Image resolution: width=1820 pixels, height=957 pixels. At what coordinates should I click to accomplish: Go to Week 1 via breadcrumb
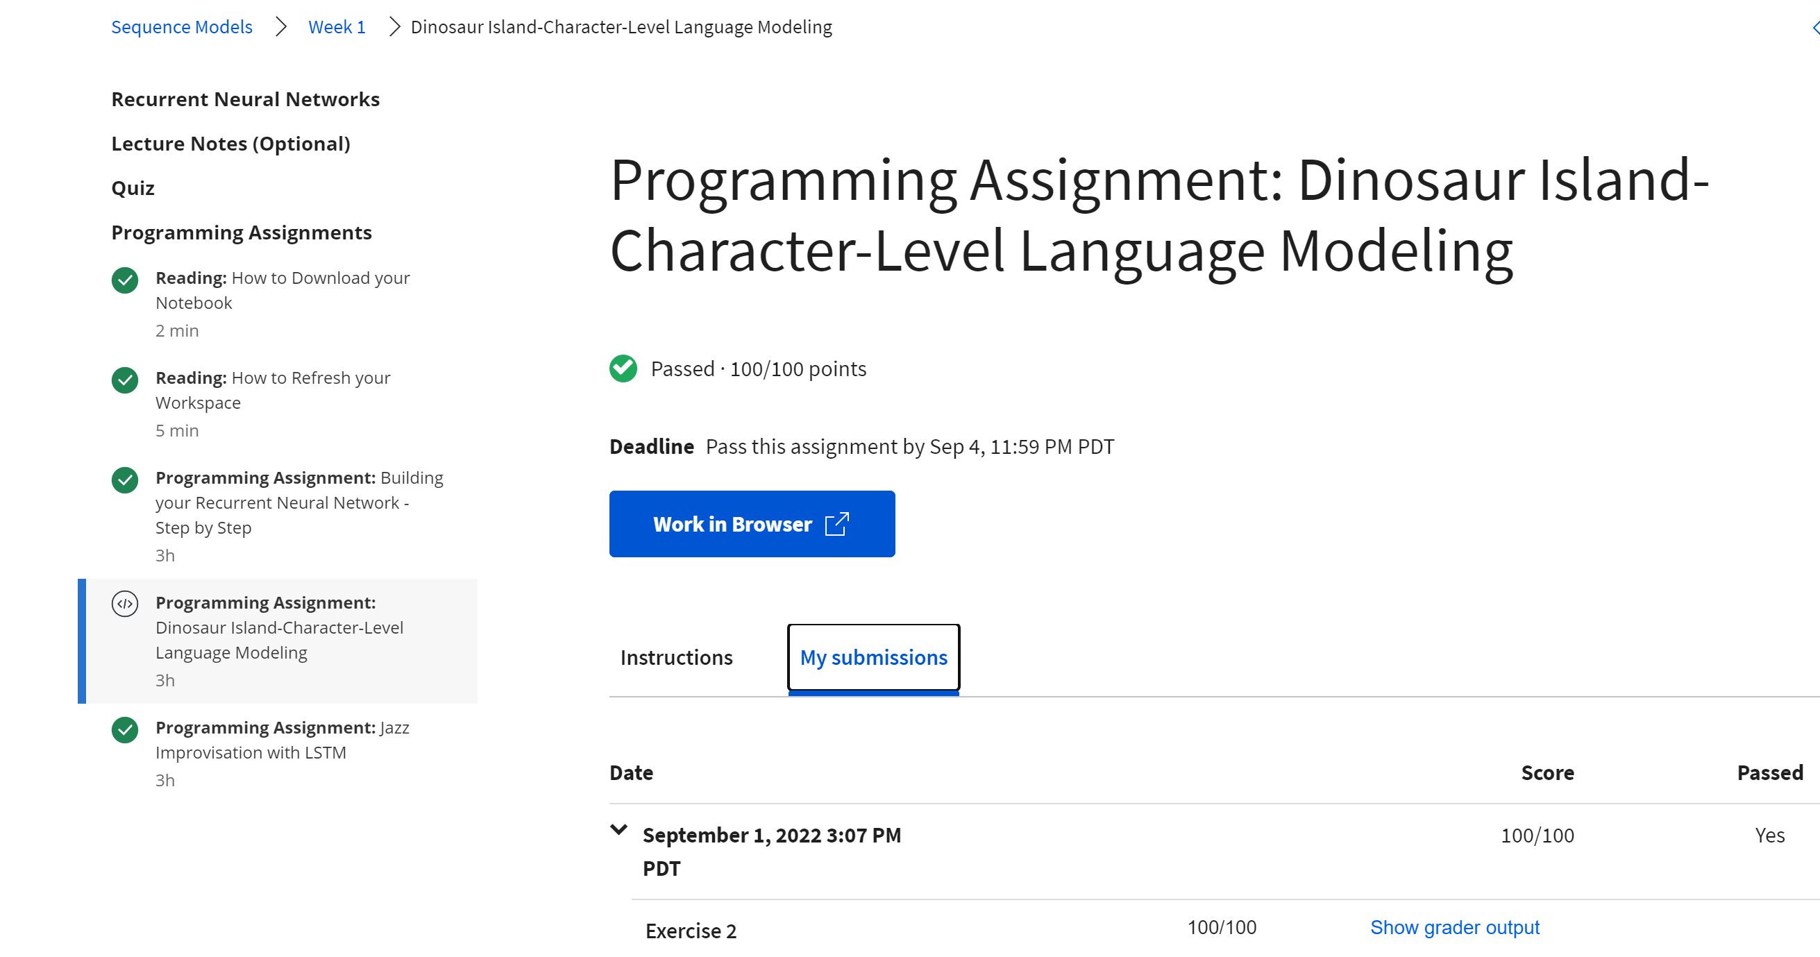pyautogui.click(x=336, y=27)
